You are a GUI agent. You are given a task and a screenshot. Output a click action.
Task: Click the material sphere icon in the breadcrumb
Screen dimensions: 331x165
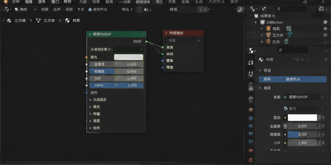click(x=67, y=21)
